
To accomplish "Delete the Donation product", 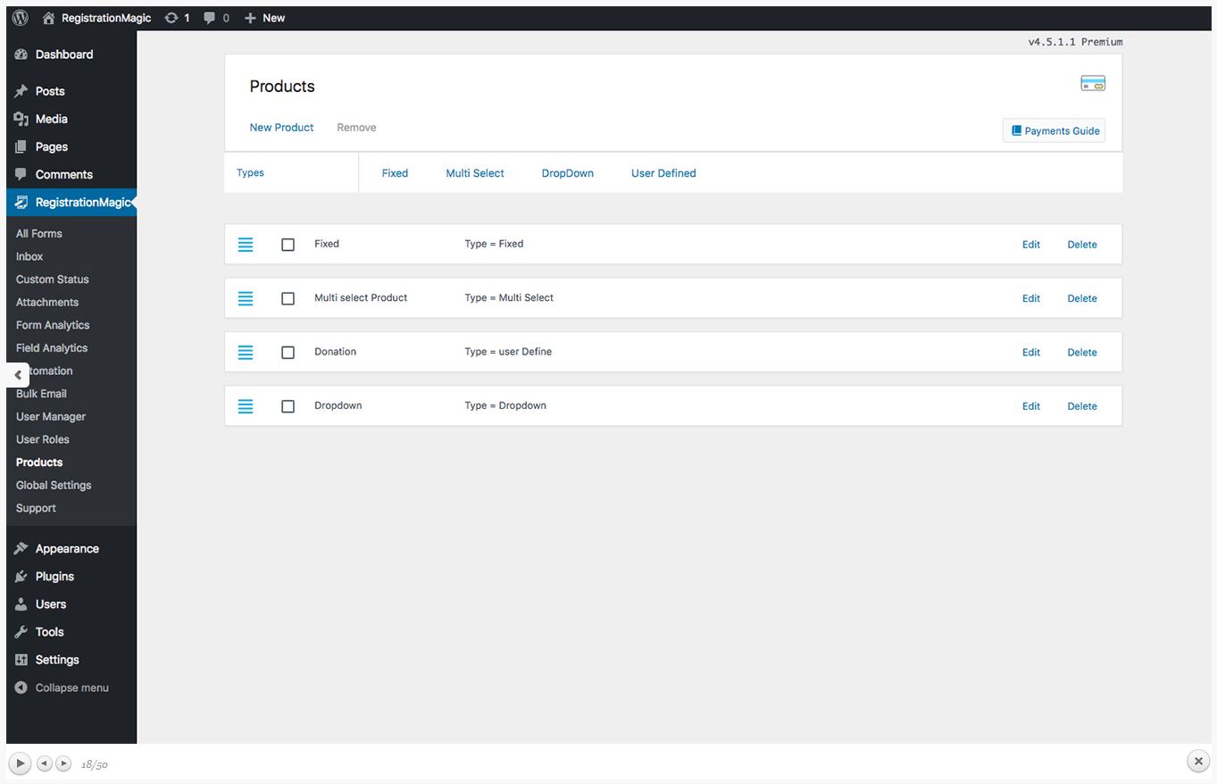I will [1082, 353].
